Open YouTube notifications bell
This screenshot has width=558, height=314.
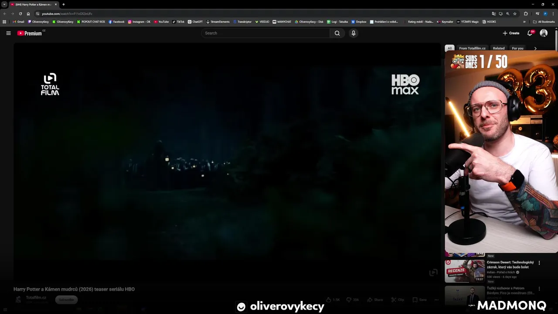click(530, 33)
